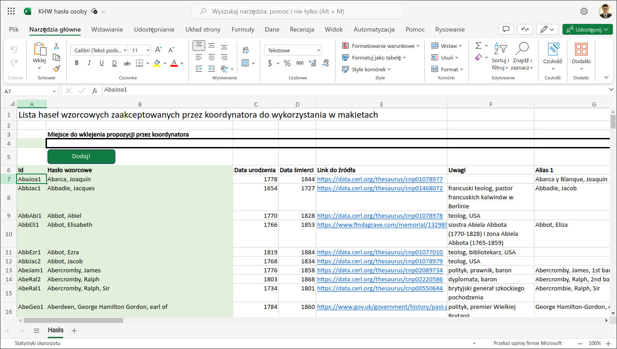This screenshot has width=617, height=349.
Task: Switch to the Wstawianie tab
Action: (107, 29)
